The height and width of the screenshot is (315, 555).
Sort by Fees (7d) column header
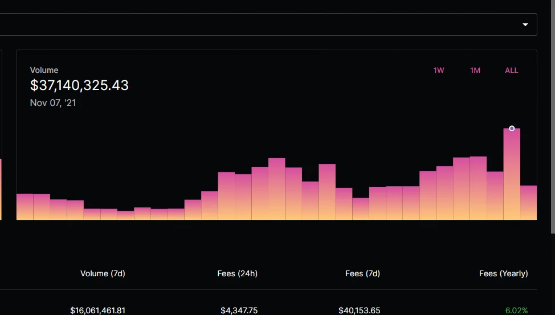[362, 273]
